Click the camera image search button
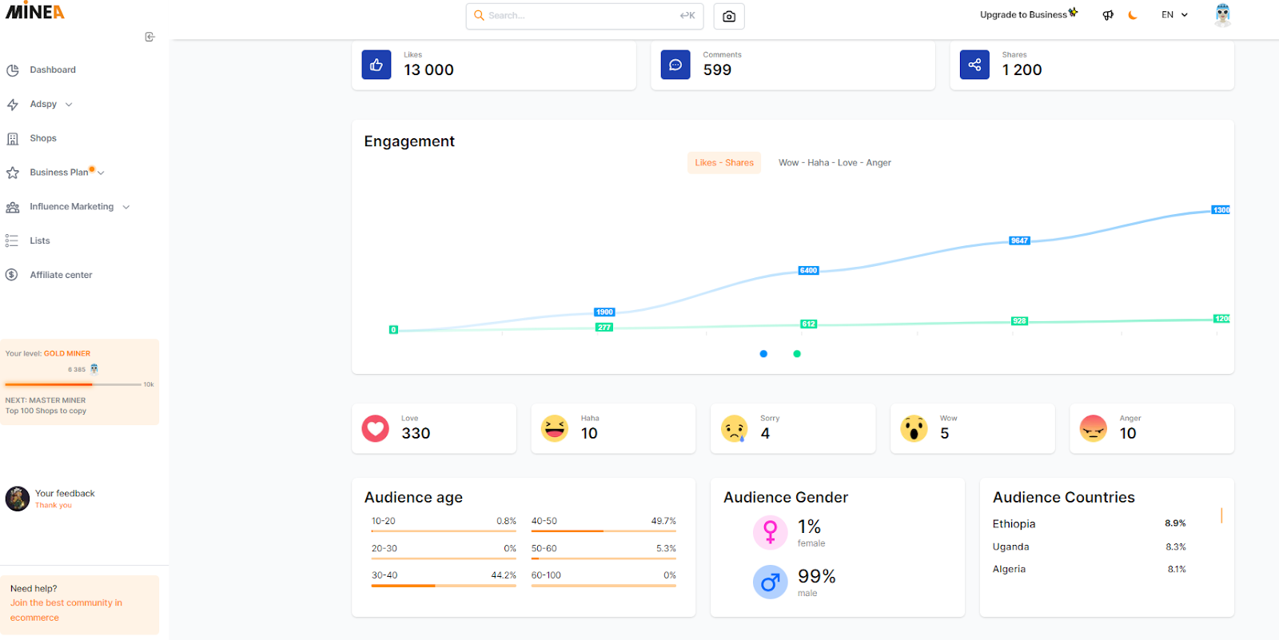The image size is (1279, 640). click(729, 16)
